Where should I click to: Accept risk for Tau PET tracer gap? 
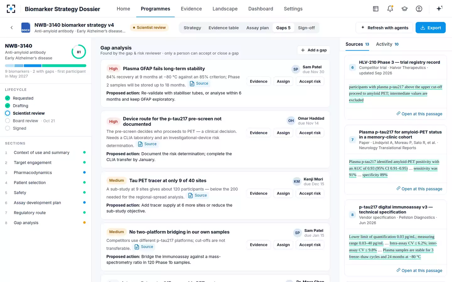pyautogui.click(x=310, y=194)
